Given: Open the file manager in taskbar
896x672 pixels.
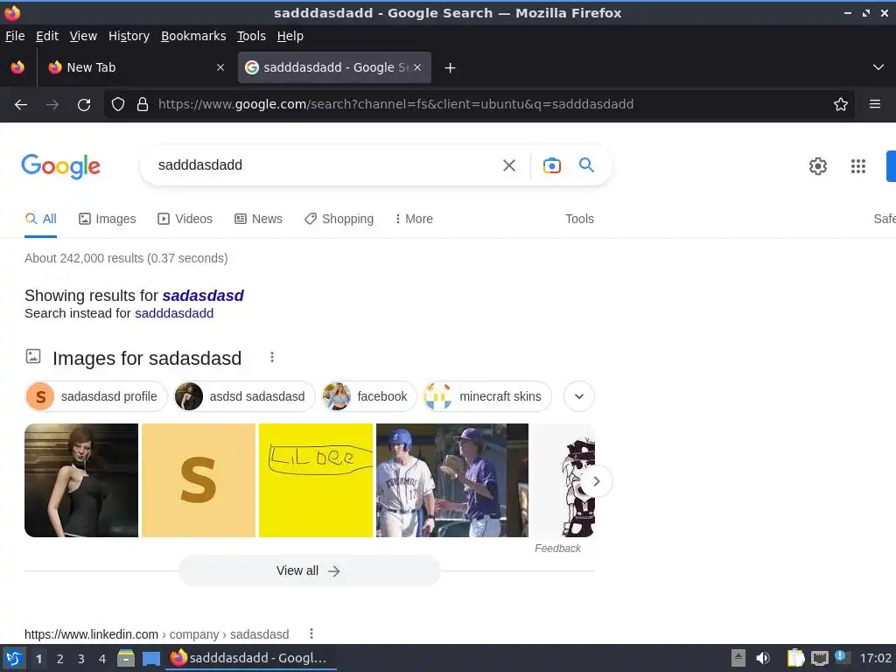Looking at the screenshot, I should coord(126,658).
